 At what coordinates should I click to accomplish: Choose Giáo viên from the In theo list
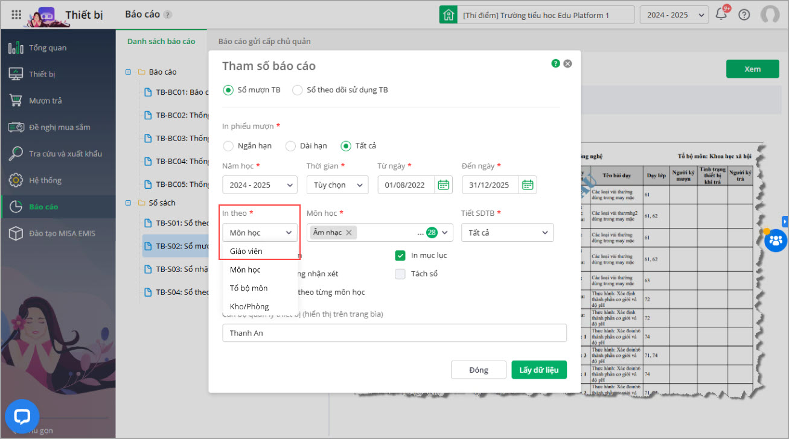(246, 251)
